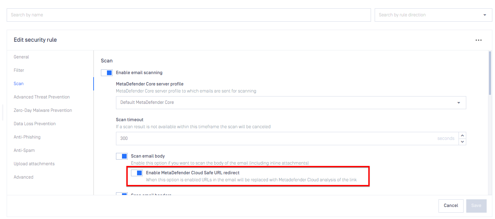Open the three-dot options menu
This screenshot has width=495, height=219.
[478, 40]
